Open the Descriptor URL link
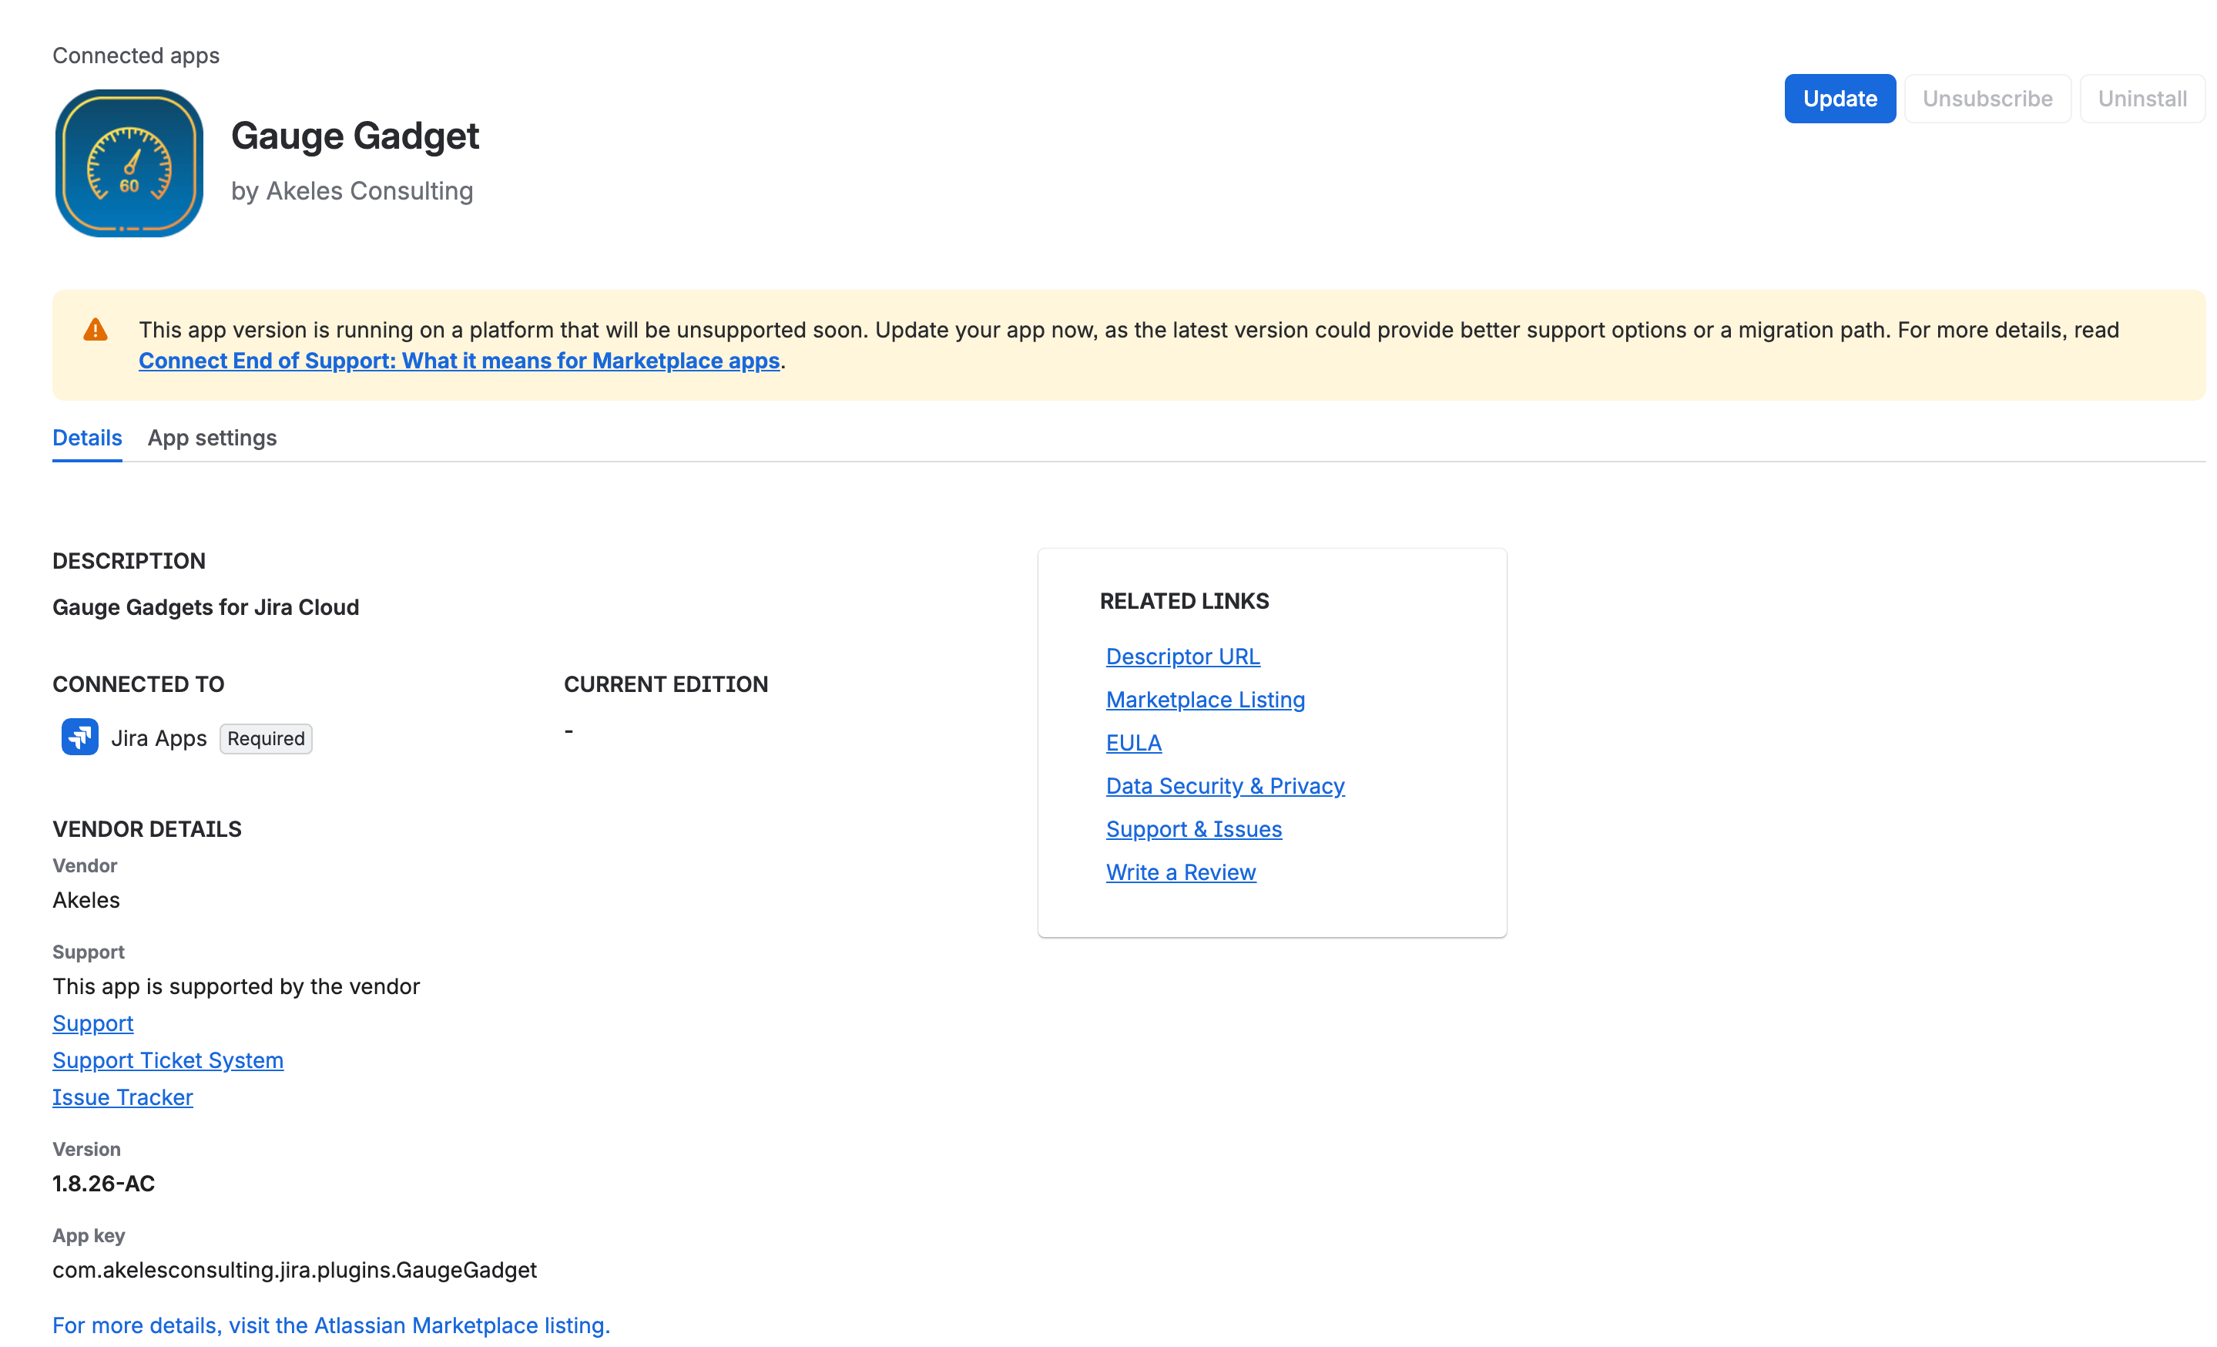The height and width of the screenshot is (1347, 2217). (1183, 657)
